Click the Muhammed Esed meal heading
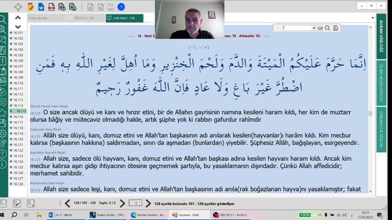The width and height of the screenshot is (392, 220). pos(48,183)
